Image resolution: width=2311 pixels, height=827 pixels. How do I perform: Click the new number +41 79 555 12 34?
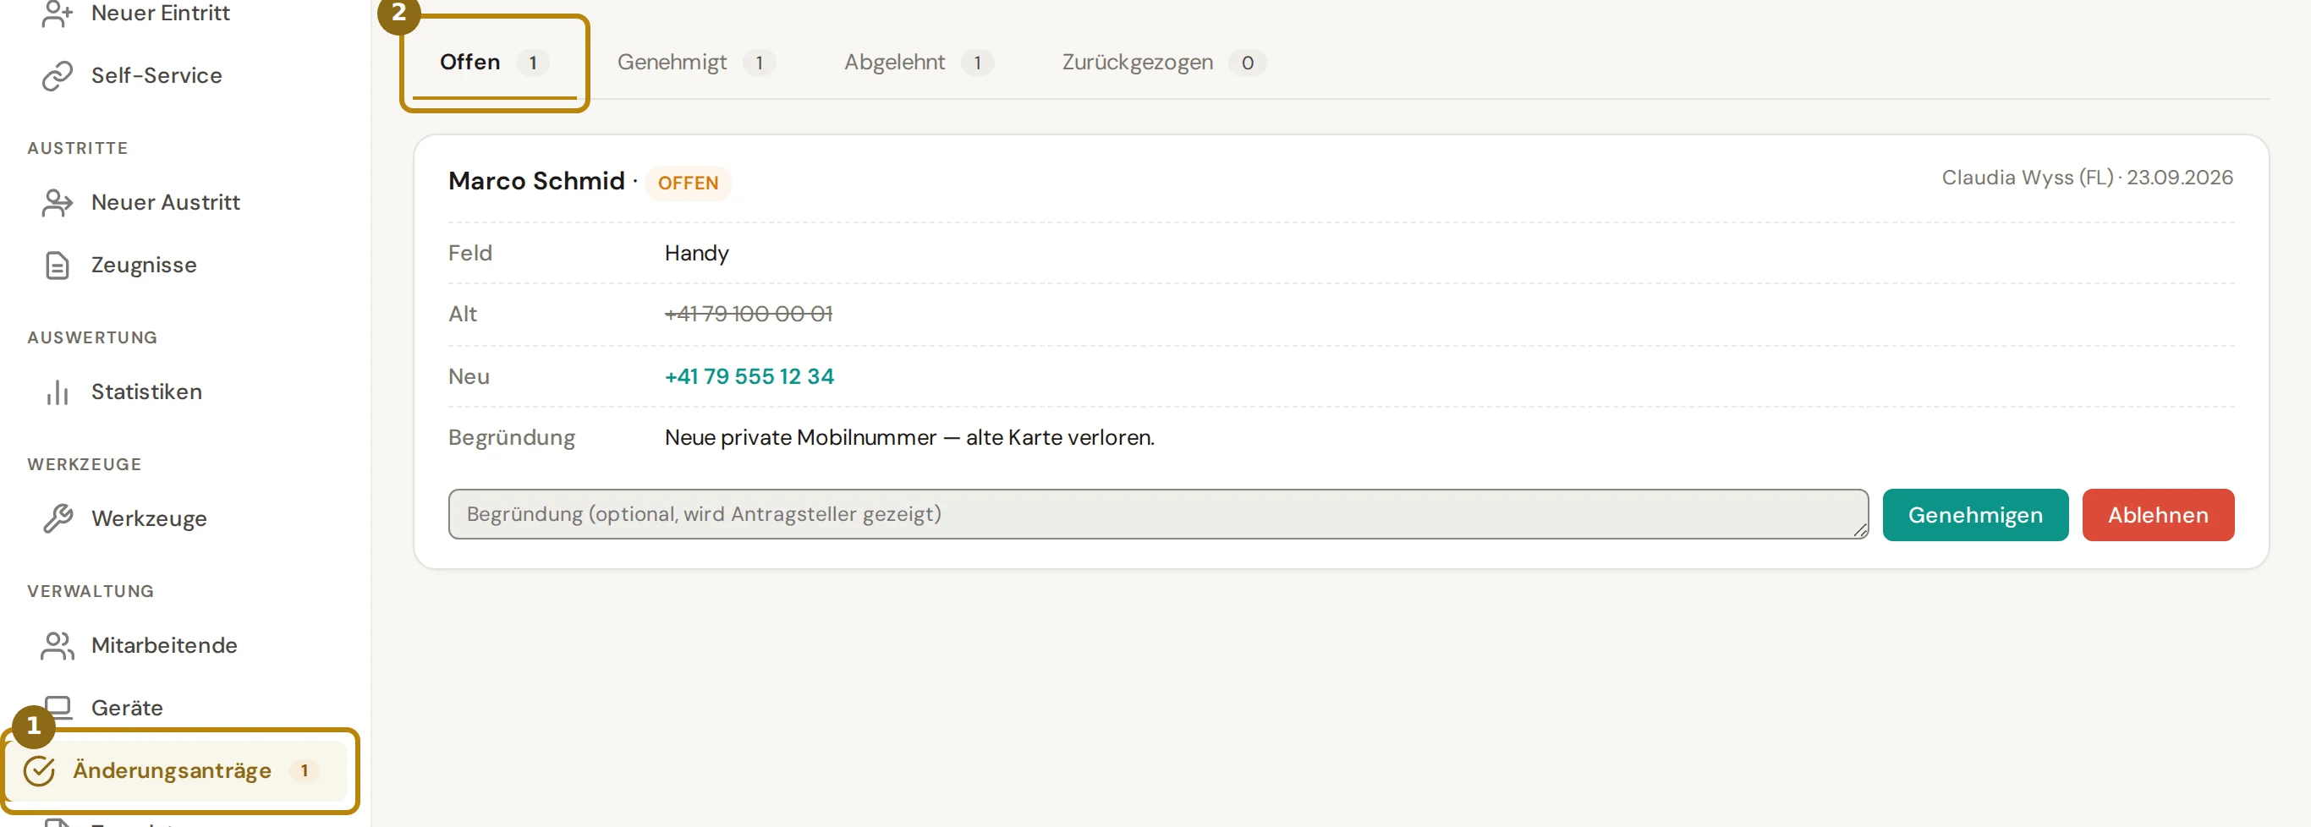click(749, 377)
